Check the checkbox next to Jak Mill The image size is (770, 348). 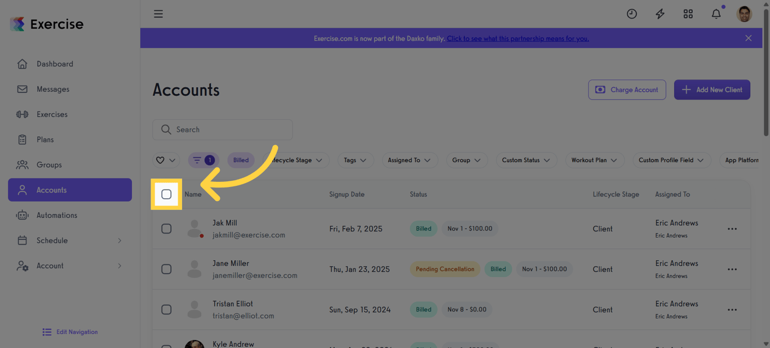pyautogui.click(x=166, y=229)
